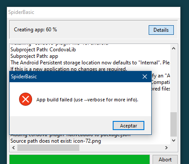Close the SpiderBasic error dialog with X
Screen dimensions: 189x164
pyautogui.click(x=145, y=77)
